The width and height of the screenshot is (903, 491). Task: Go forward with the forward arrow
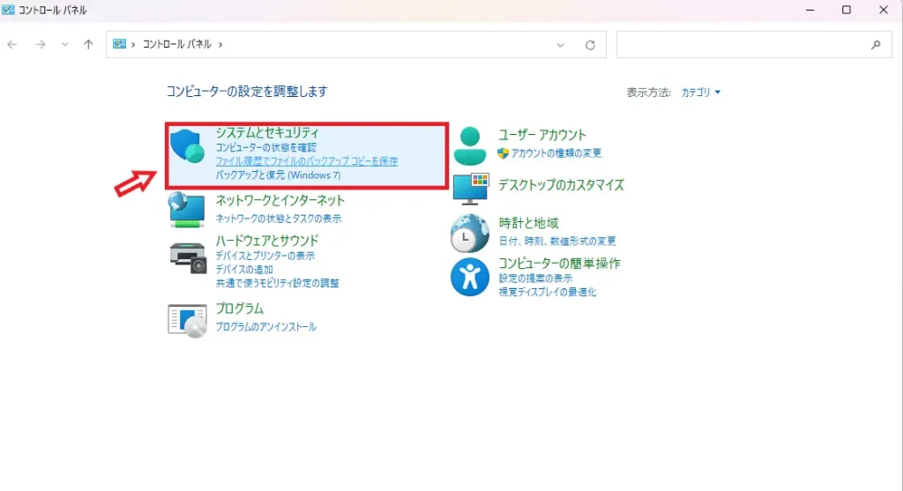(x=40, y=44)
